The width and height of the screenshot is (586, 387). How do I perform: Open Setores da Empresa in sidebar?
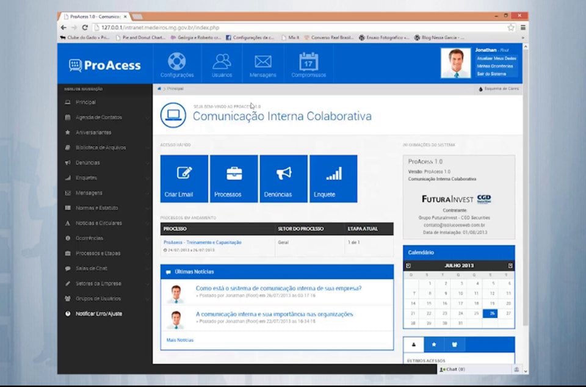click(x=105, y=283)
